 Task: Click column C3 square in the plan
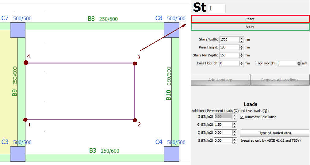pyautogui.click(x=17, y=154)
